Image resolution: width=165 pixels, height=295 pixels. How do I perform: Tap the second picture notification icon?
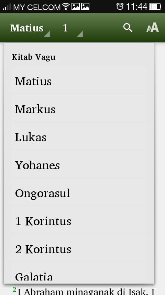point(85,7)
